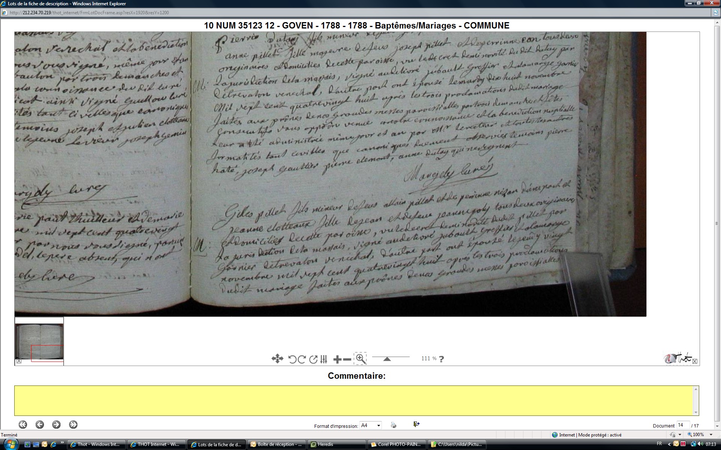This screenshot has width=721, height=450.
Task: Go to the next document page
Action: 56,424
